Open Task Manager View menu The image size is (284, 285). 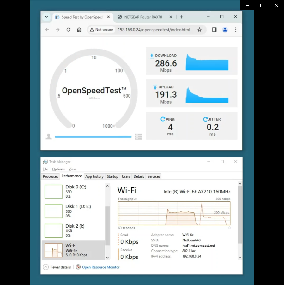pyautogui.click(x=72, y=169)
